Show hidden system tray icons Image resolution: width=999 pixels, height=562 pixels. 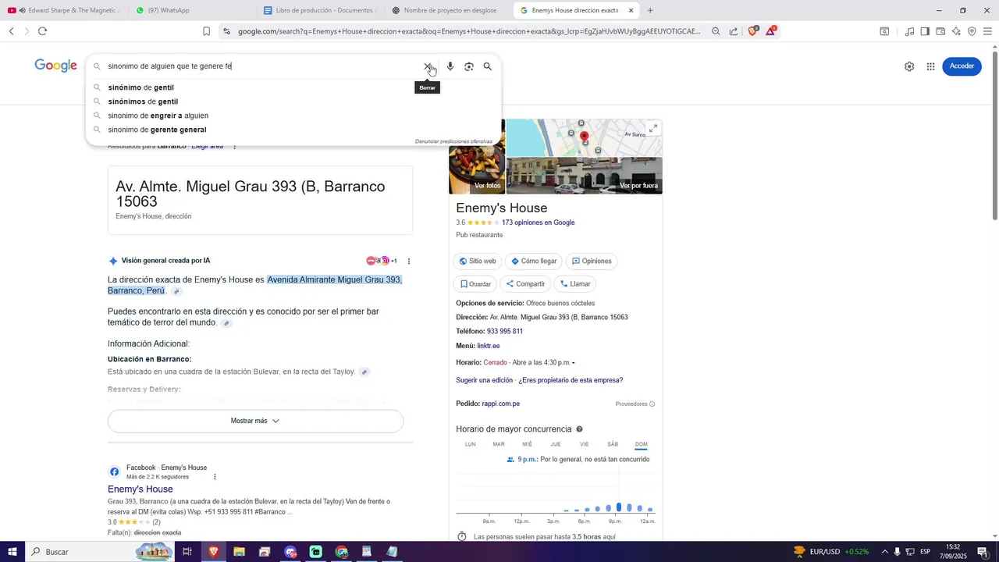(884, 552)
